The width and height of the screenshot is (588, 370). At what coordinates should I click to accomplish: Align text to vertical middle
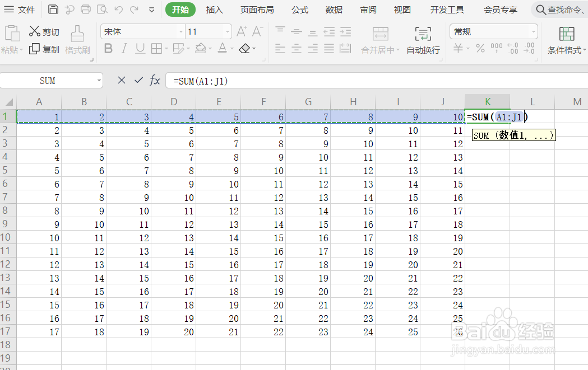click(297, 31)
